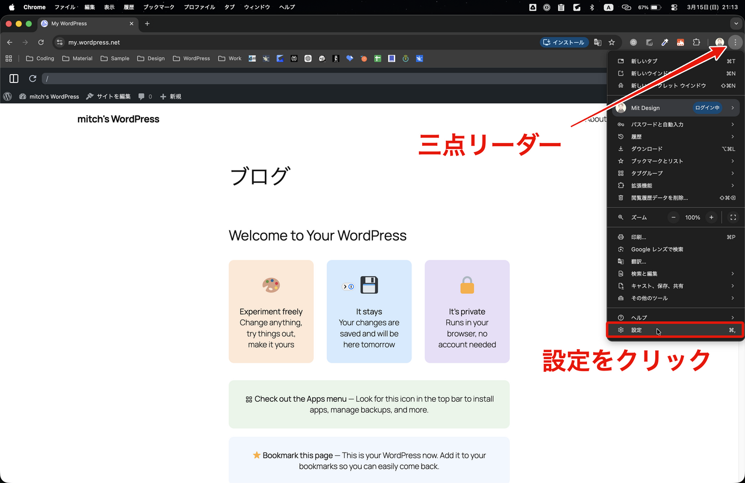Click the fullscreen icon in zoom row
The width and height of the screenshot is (745, 483).
[x=733, y=217]
